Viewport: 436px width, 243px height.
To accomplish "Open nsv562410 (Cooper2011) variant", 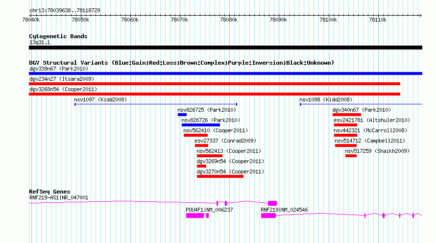I will pos(216,130).
